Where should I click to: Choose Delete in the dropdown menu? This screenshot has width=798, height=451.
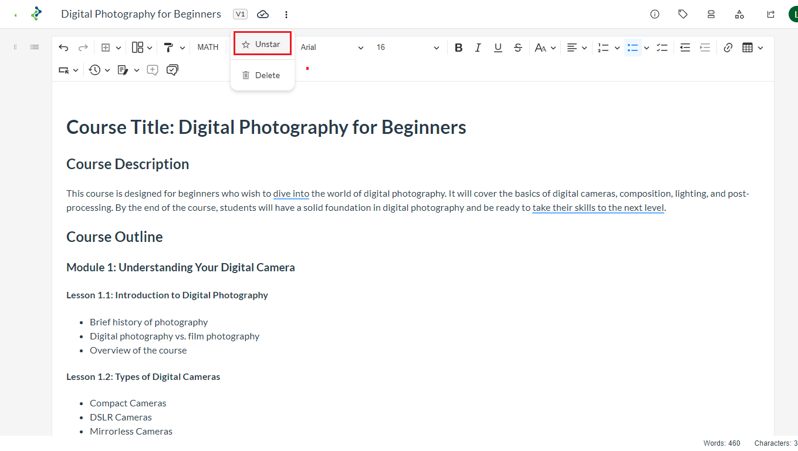(x=262, y=75)
